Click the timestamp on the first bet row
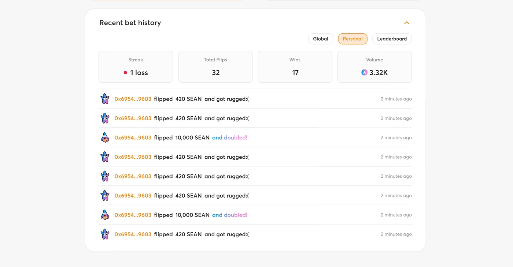This screenshot has width=513, height=267. tap(396, 99)
